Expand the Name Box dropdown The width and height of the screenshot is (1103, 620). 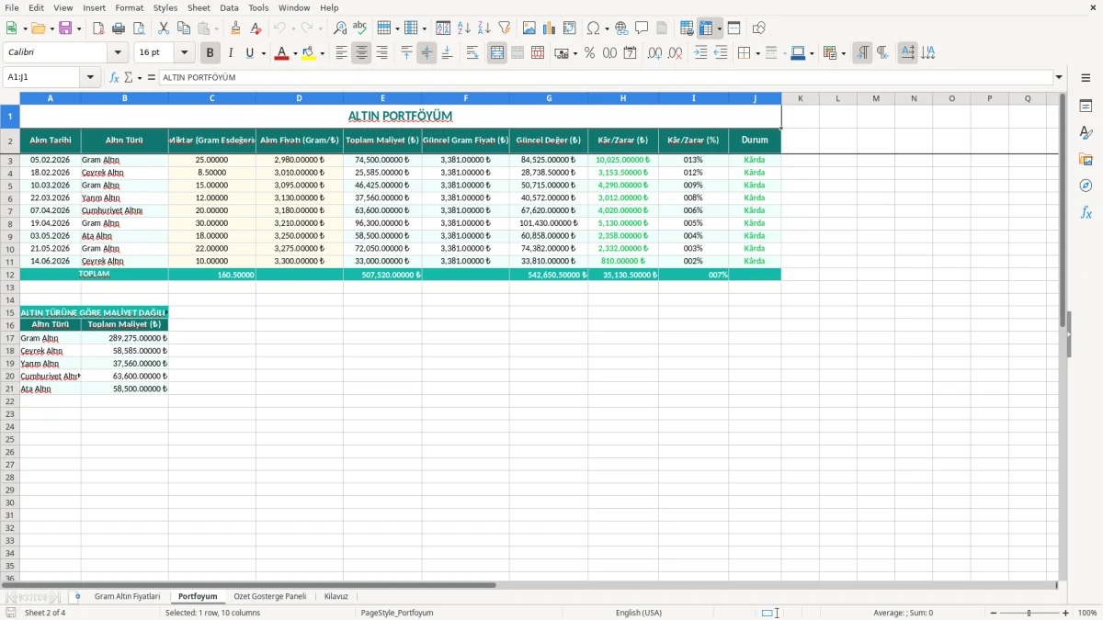tap(91, 77)
